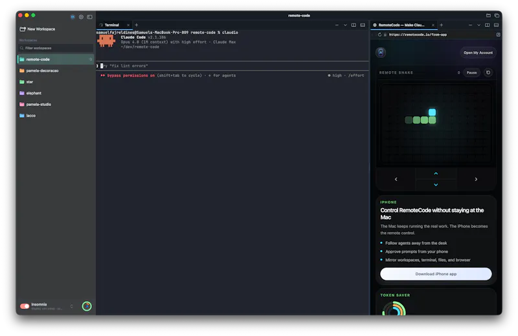
Task: Click the Download iPhone app button
Action: [x=436, y=274]
